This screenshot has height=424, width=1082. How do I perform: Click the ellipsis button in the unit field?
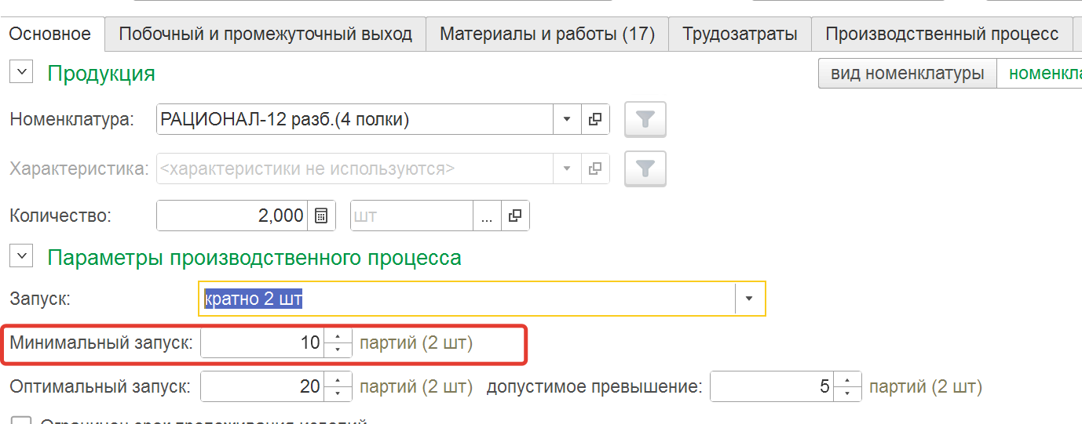[487, 216]
